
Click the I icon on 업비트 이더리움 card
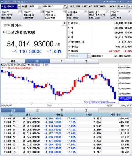coord(42,12)
